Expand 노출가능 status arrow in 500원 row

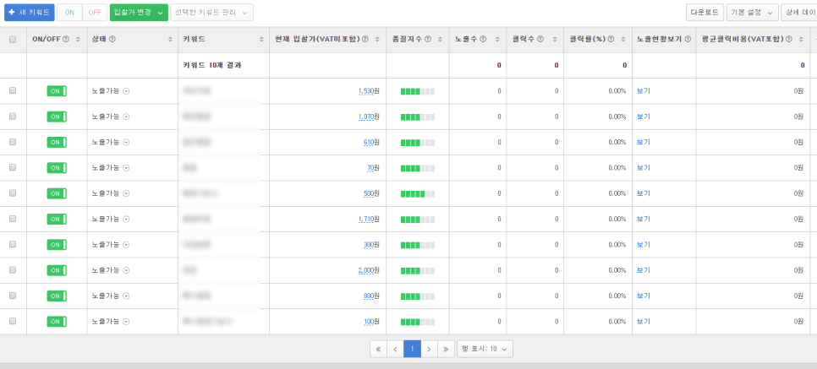(126, 193)
